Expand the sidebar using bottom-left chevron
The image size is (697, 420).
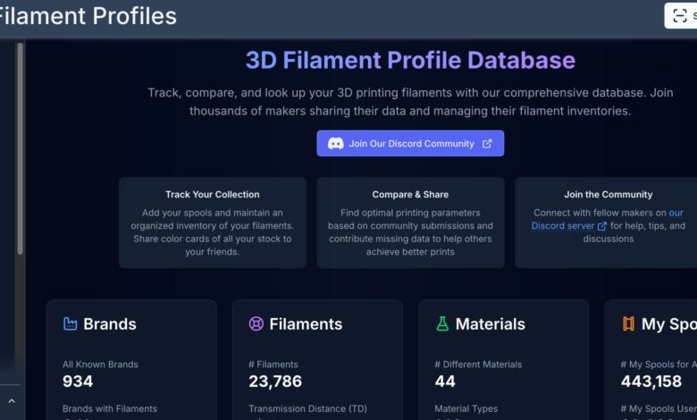click(13, 401)
